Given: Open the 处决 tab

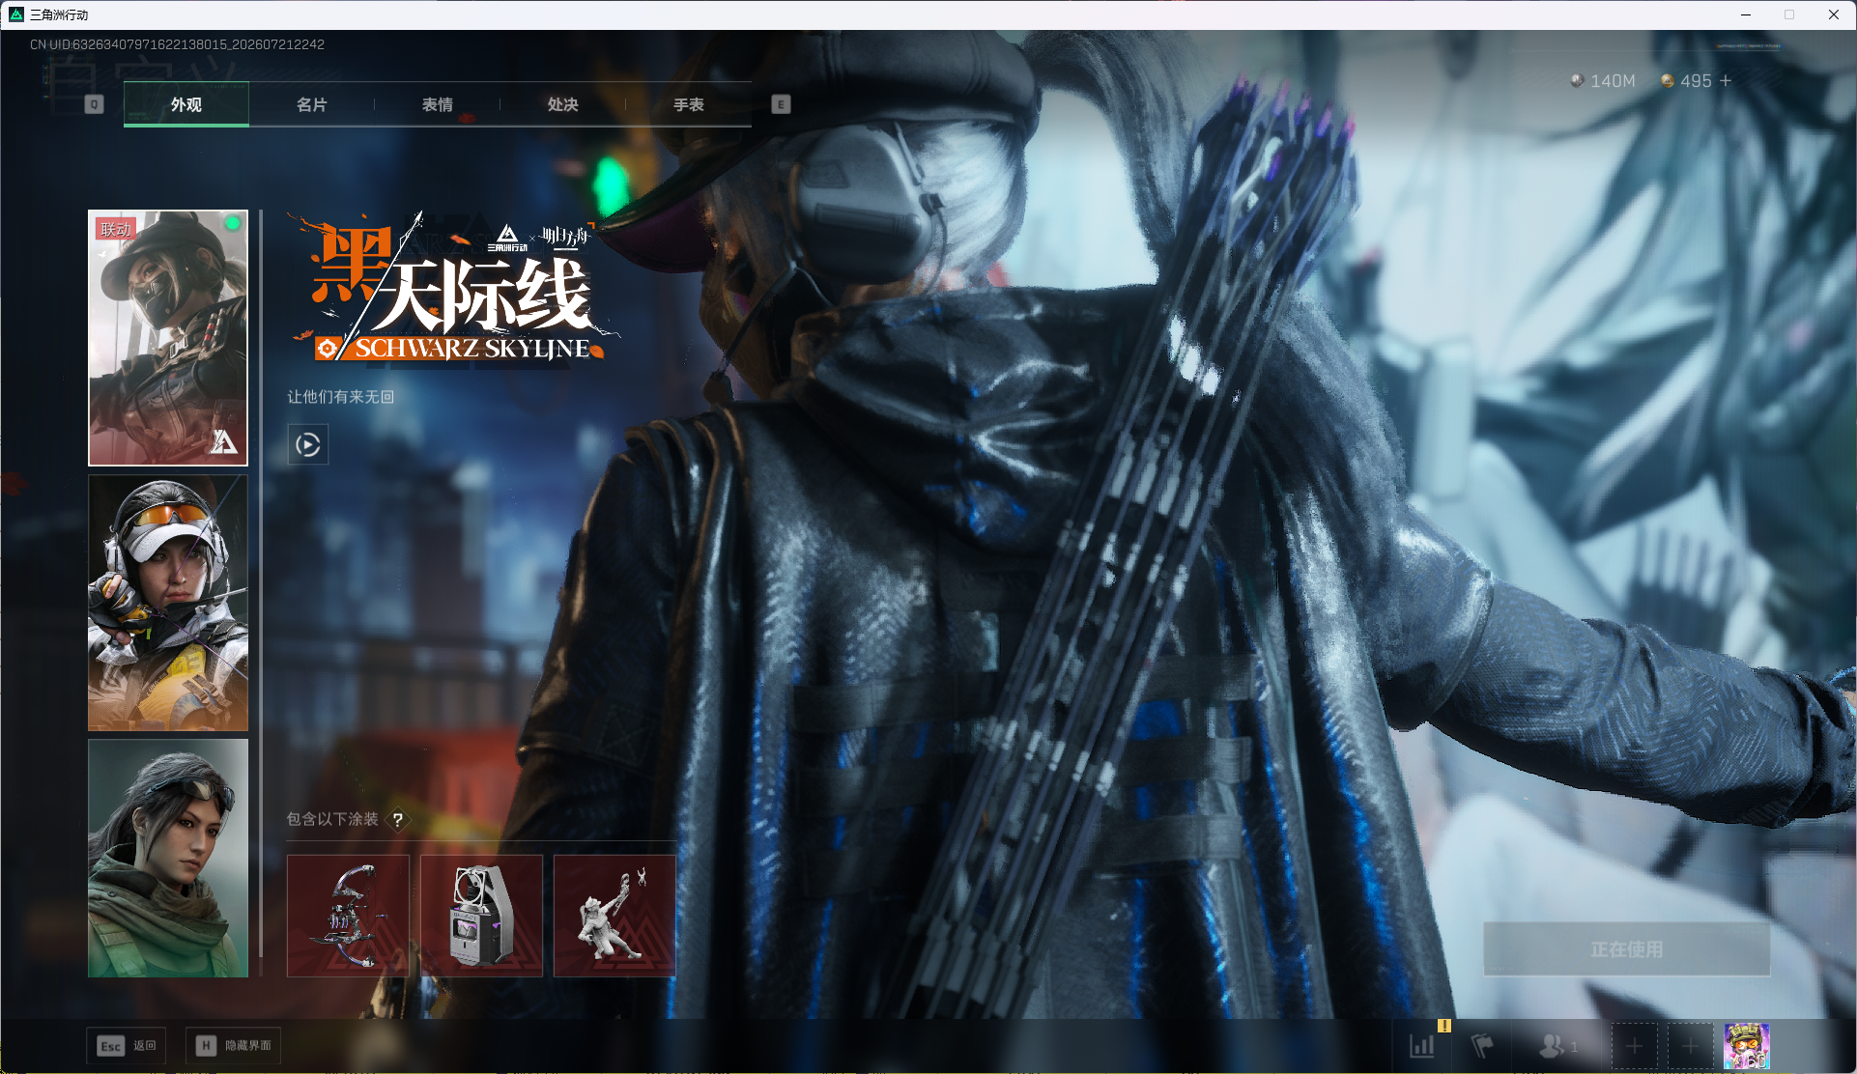Looking at the screenshot, I should point(562,104).
